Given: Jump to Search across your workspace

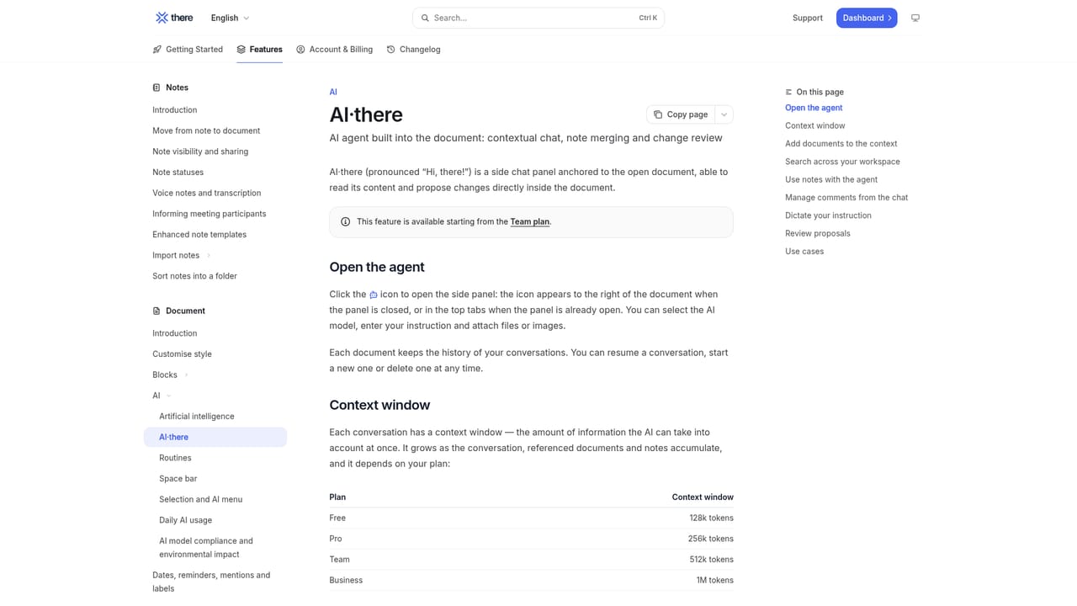Looking at the screenshot, I should [842, 162].
